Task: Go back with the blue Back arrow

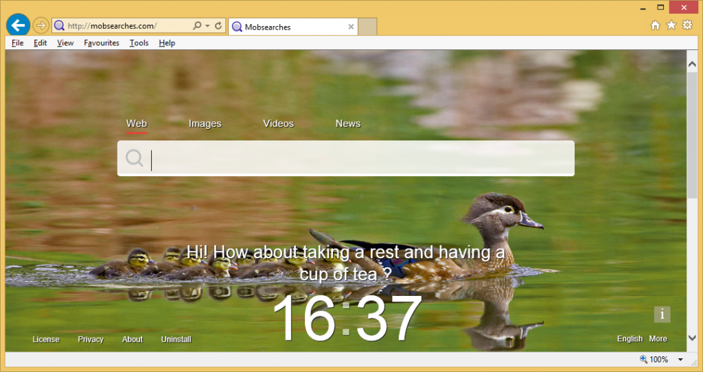Action: point(18,25)
